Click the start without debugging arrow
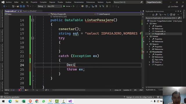 tap(74, 6)
